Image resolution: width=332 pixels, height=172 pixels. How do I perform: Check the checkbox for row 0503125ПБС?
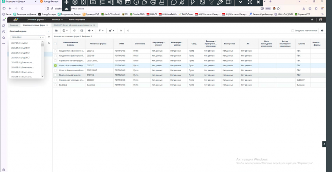(x=55, y=61)
